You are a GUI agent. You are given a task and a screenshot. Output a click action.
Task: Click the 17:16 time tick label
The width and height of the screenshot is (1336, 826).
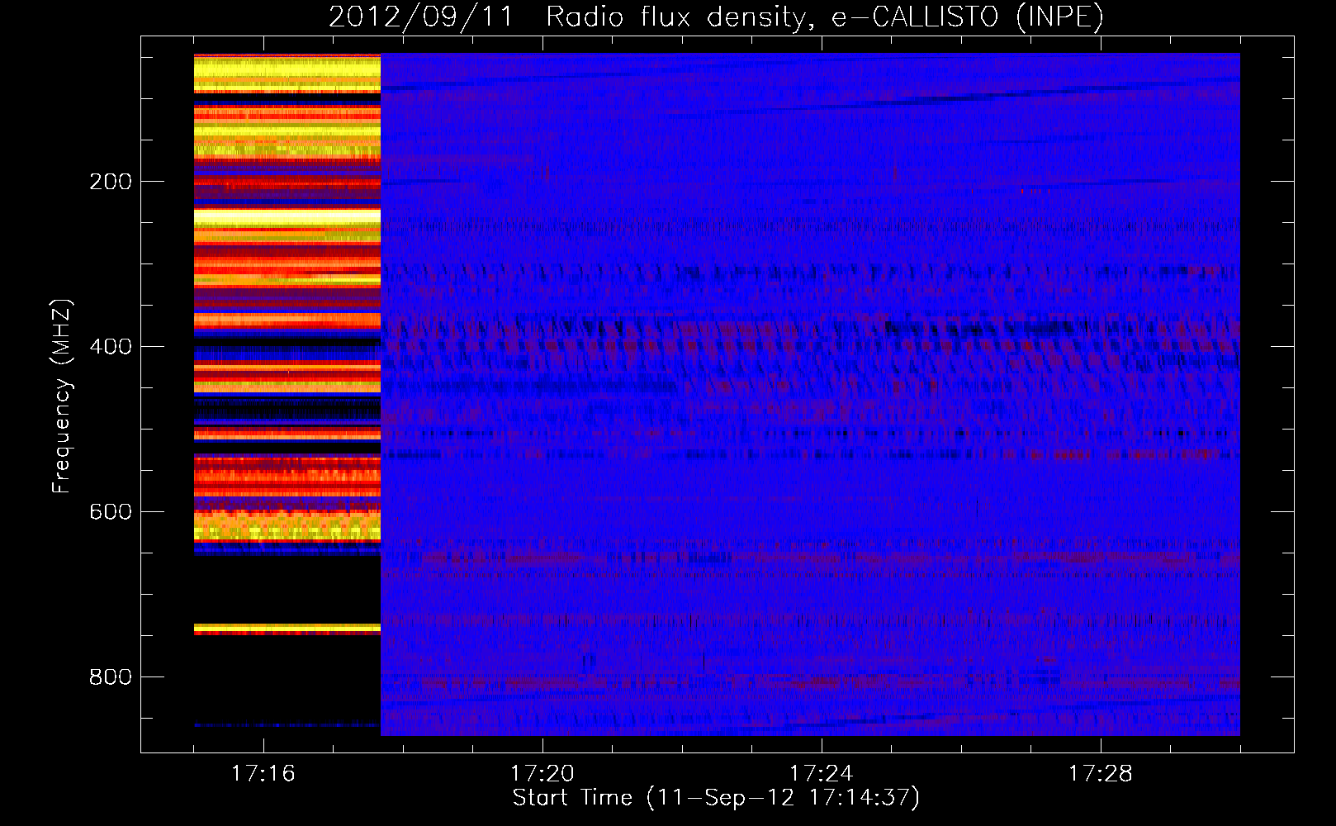coord(263,773)
